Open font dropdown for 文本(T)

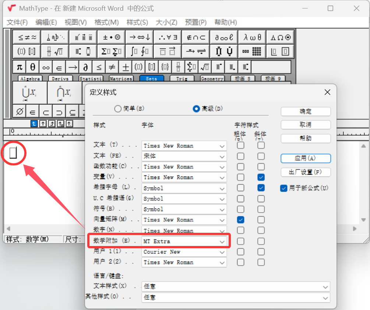184,146
